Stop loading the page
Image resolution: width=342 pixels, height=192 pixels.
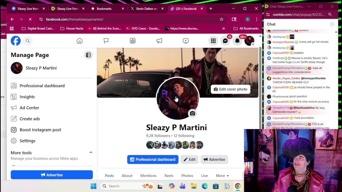coord(30,19)
